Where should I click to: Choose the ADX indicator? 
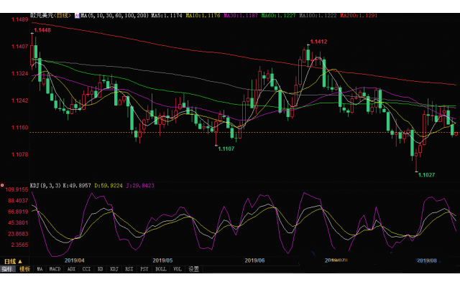pyautogui.click(x=71, y=269)
